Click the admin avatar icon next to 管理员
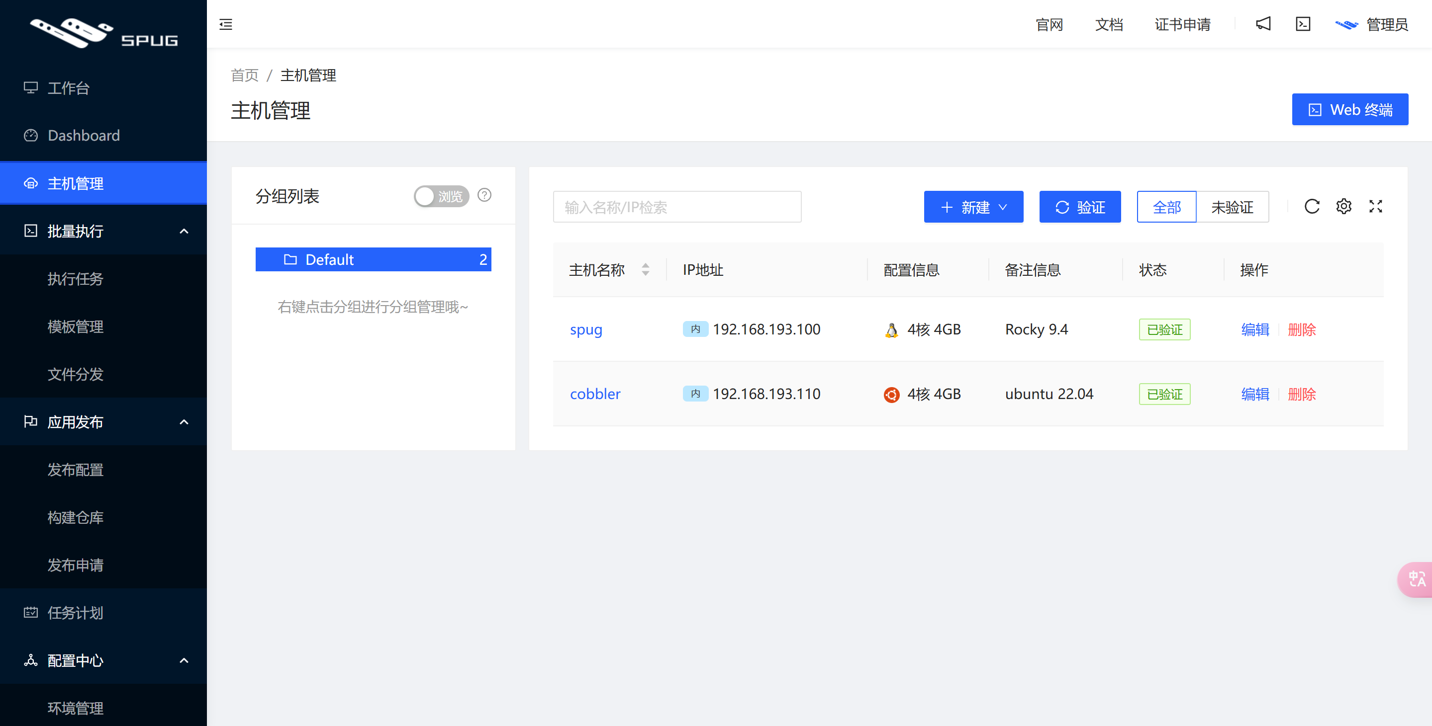This screenshot has height=726, width=1432. point(1346,24)
